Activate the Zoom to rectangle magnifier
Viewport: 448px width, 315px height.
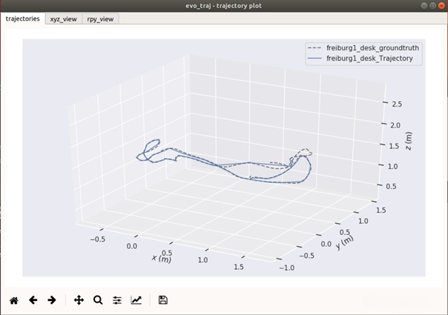coord(98,300)
